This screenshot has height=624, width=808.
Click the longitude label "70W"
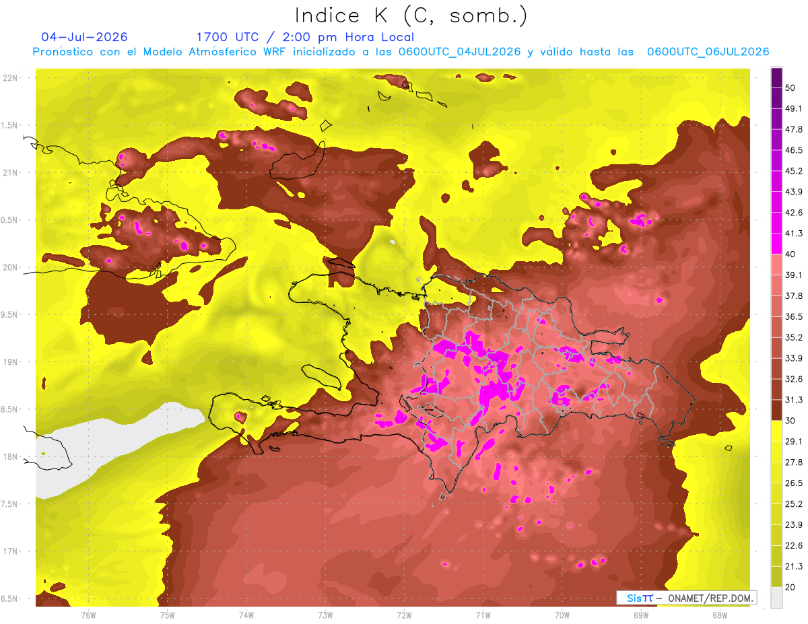pyautogui.click(x=562, y=615)
